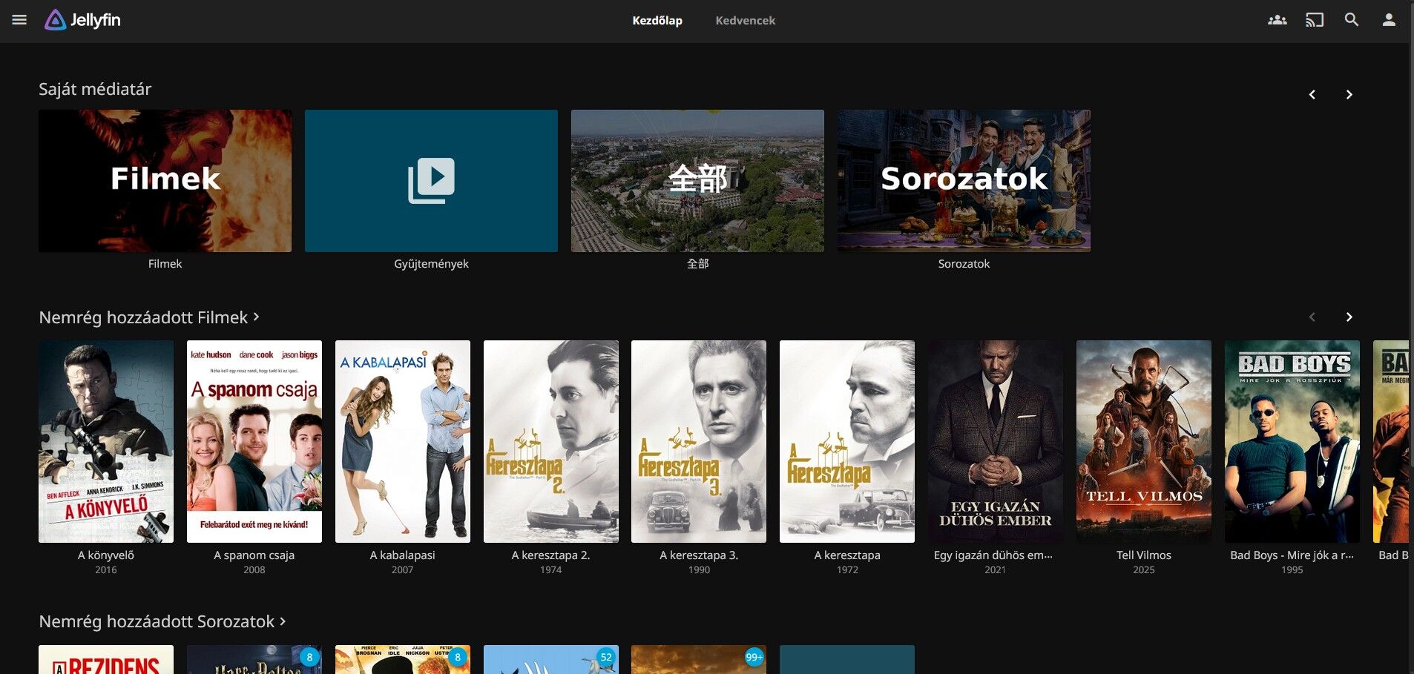Open A keresztapa 3. poster
Image resolution: width=1414 pixels, height=674 pixels.
tap(699, 441)
